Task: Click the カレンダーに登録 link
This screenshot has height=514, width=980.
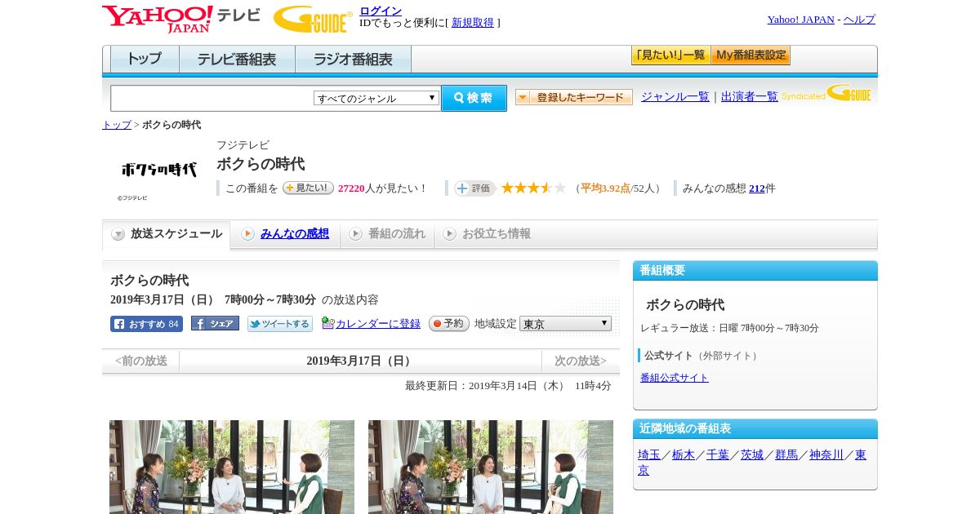Action: pyautogui.click(x=378, y=324)
